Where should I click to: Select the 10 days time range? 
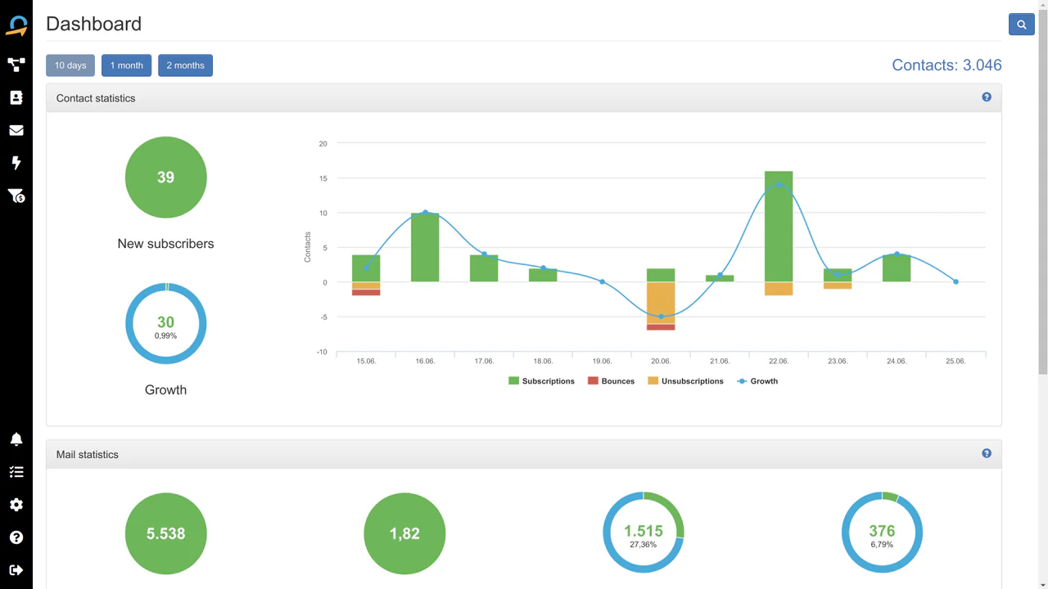coord(70,65)
